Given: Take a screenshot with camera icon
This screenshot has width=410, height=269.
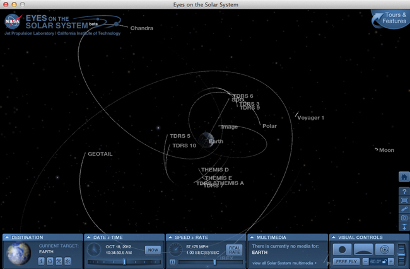Looking at the screenshot, I should [404, 218].
